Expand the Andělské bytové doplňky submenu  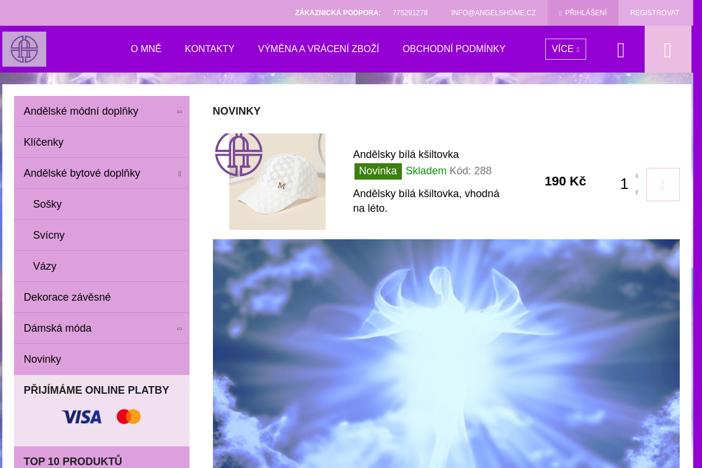click(x=180, y=173)
